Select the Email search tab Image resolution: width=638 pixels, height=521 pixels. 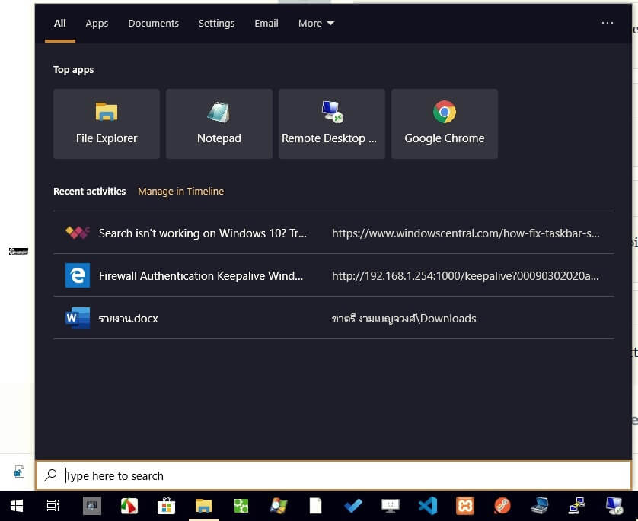[x=266, y=23]
